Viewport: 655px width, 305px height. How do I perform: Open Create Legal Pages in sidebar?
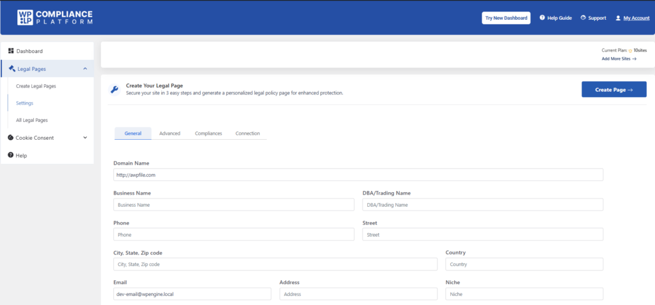coord(36,86)
